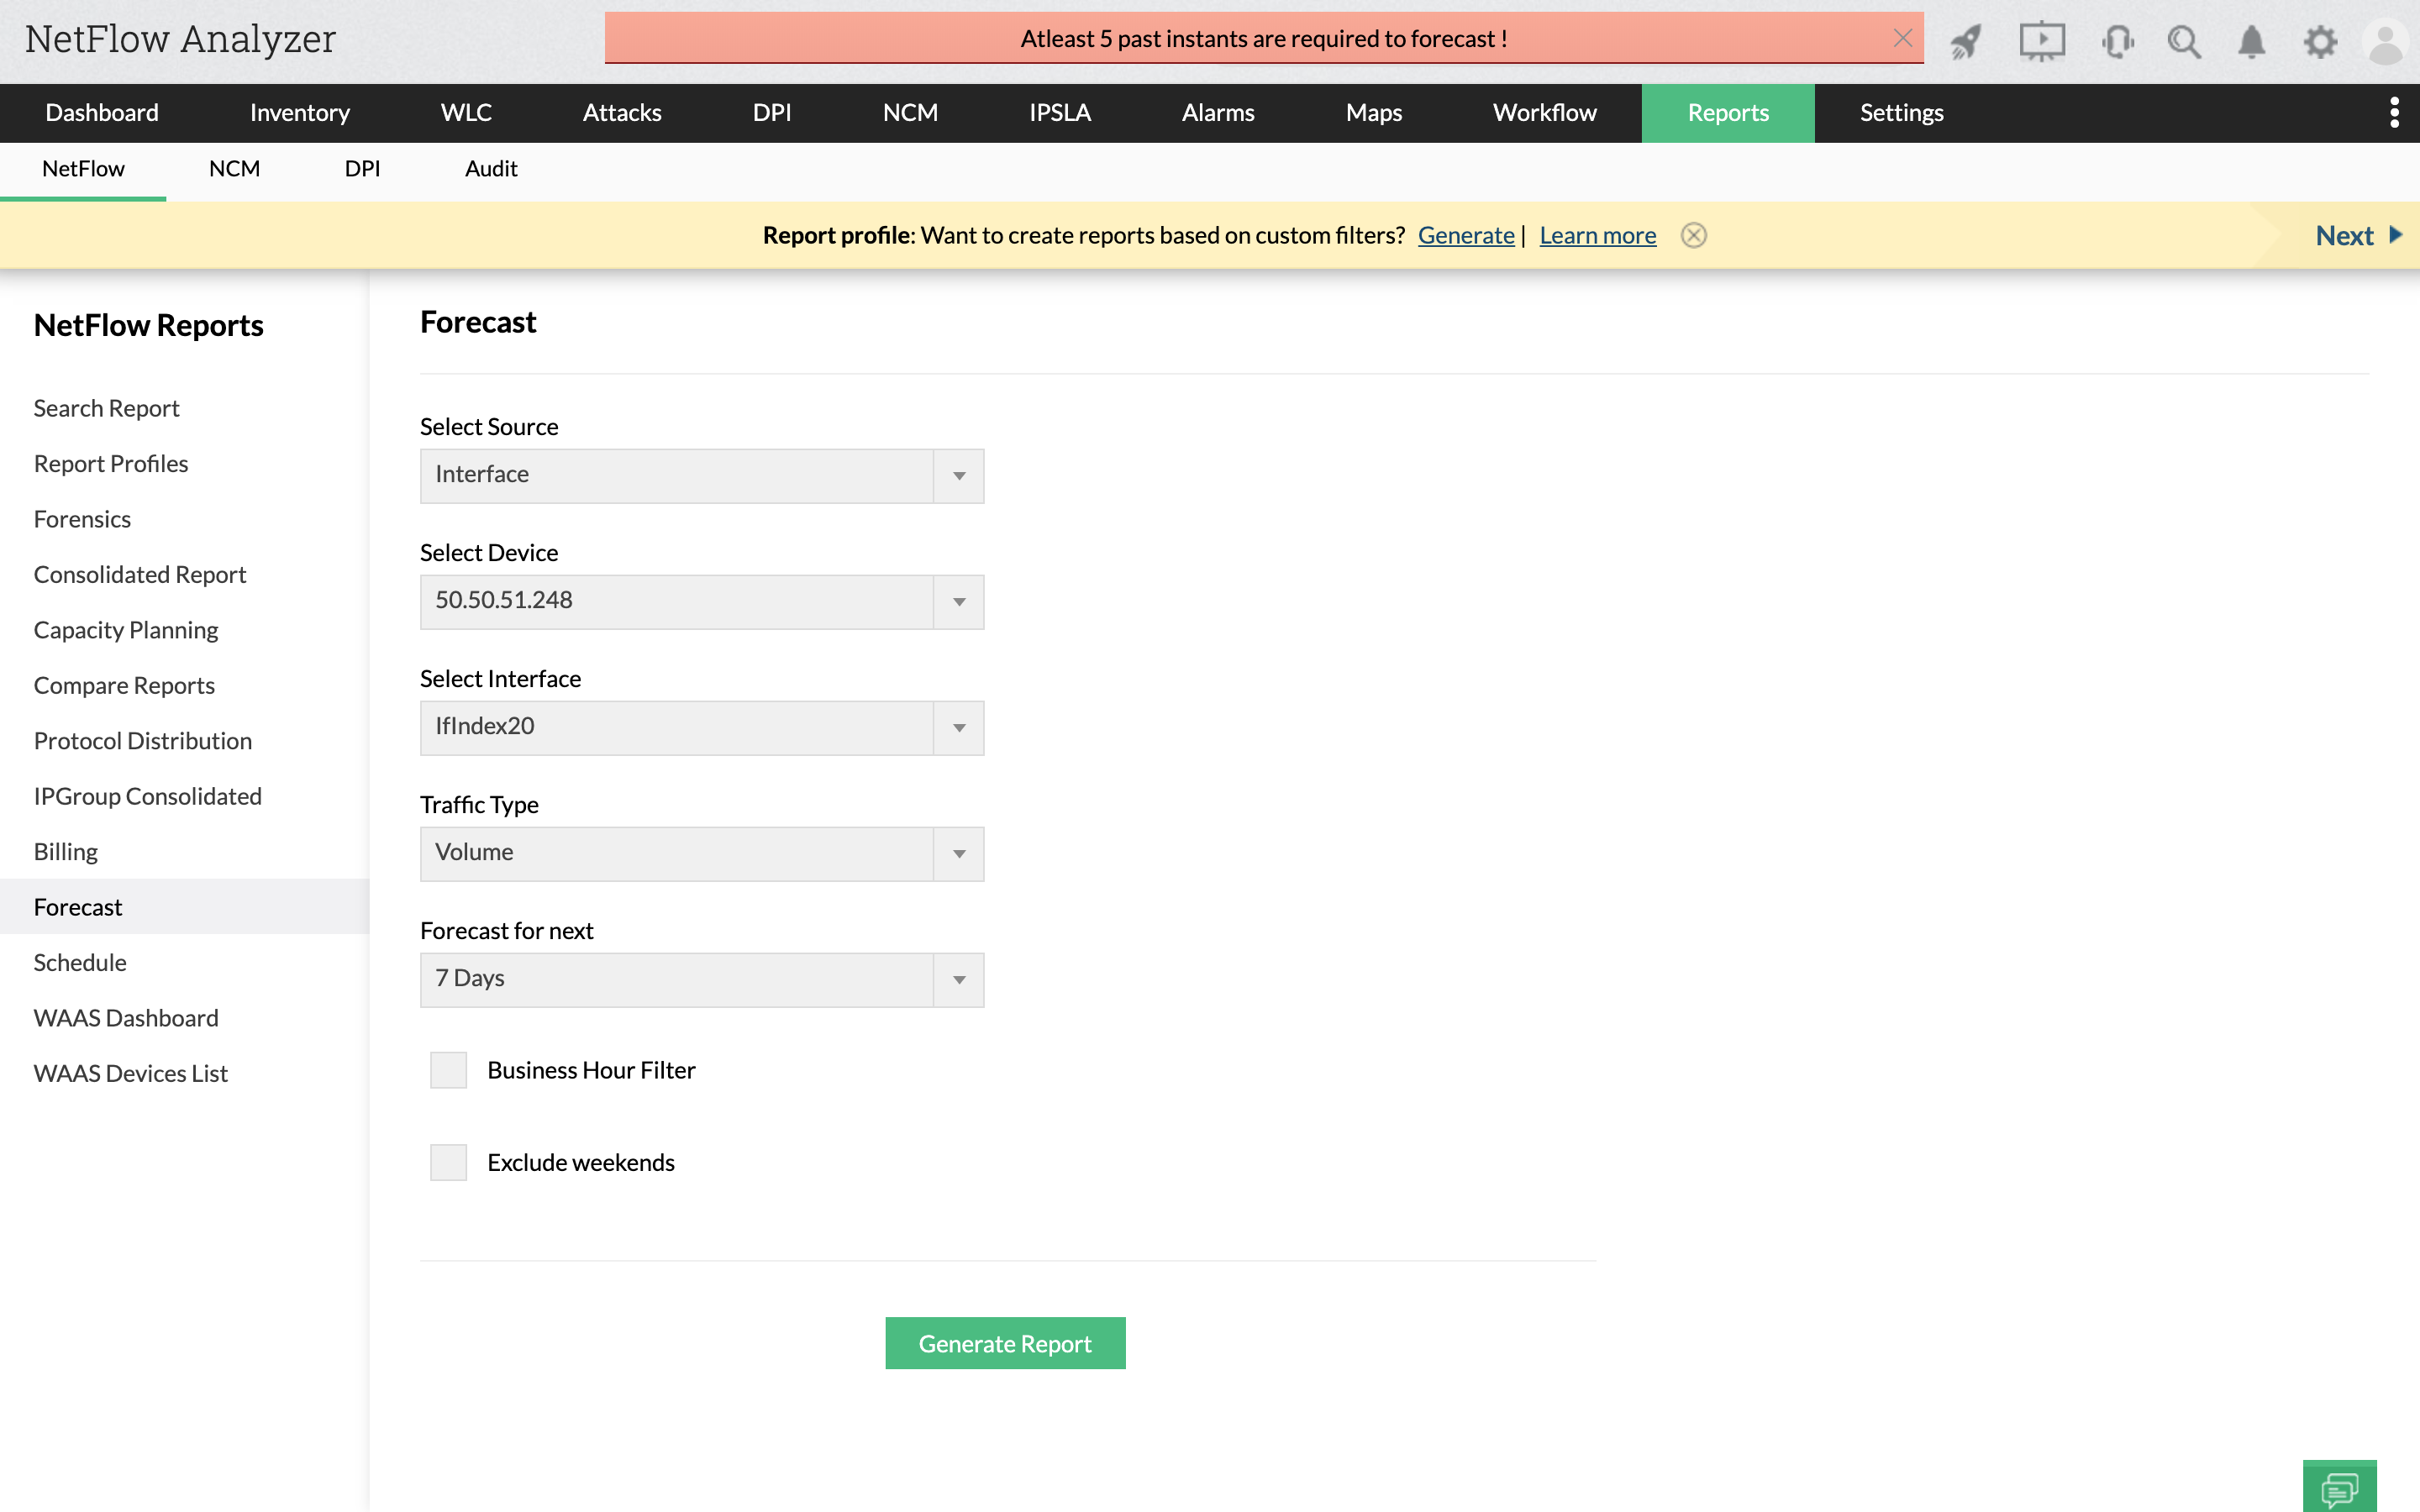Open the Audit reports sub-tab
The height and width of the screenshot is (1512, 2420).
click(x=490, y=169)
